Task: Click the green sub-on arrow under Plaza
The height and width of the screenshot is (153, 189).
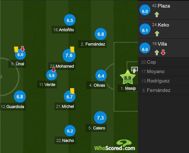Action: (x=156, y=15)
